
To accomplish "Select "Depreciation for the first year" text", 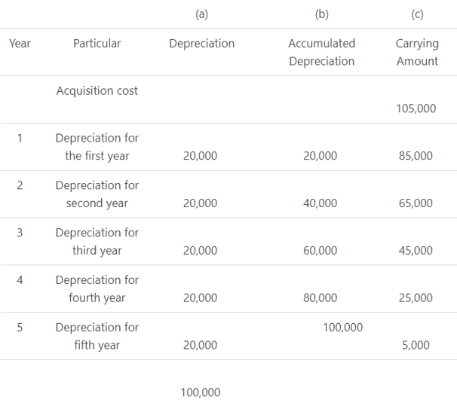I will 97,147.
